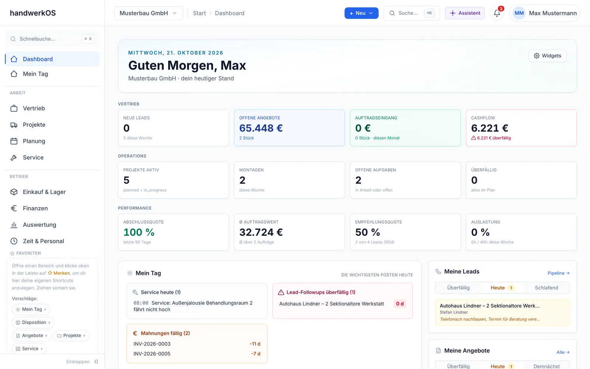The image size is (590, 369).
Task: Open invoice INV-2026-0005 reminder
Action: [x=197, y=354]
